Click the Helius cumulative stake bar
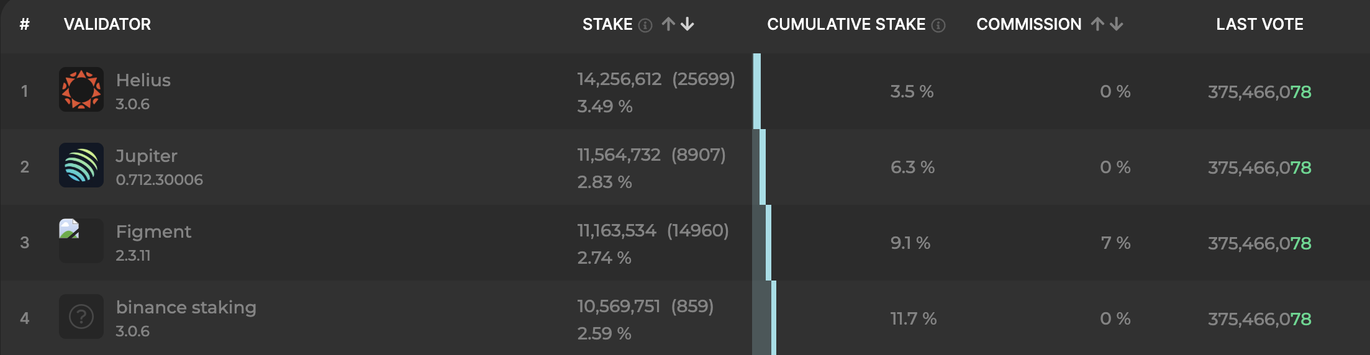The width and height of the screenshot is (1370, 355). (757, 91)
